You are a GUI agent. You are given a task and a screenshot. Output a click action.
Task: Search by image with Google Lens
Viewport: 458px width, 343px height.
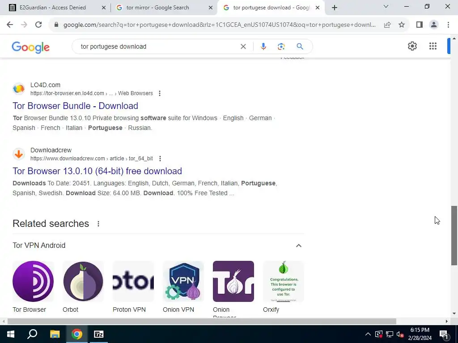[x=281, y=46]
